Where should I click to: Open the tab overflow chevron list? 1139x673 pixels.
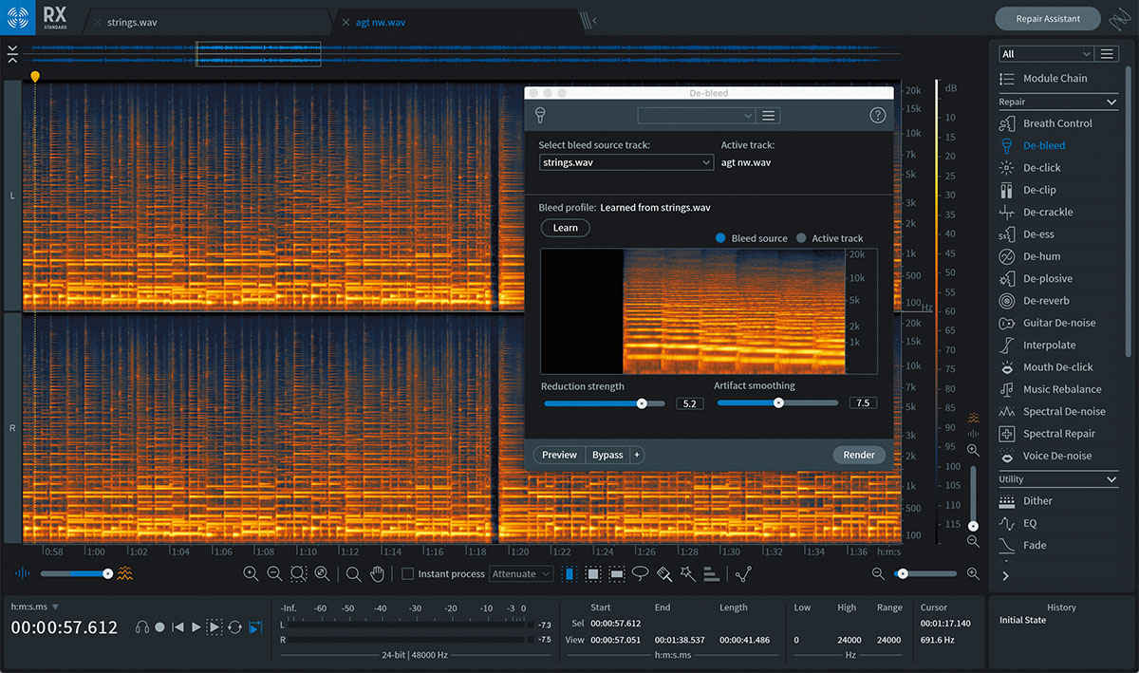(594, 21)
